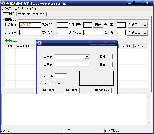
Task: Click the 登陆 button
Action: pos(102,56)
